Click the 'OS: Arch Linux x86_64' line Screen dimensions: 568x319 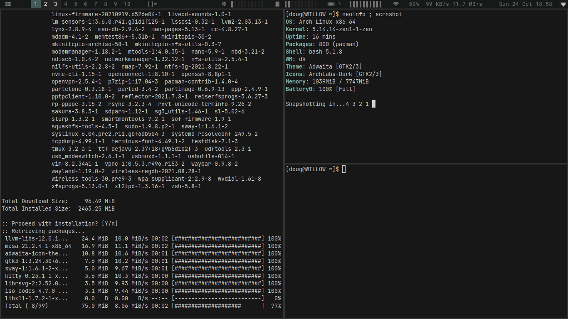coord(321,22)
